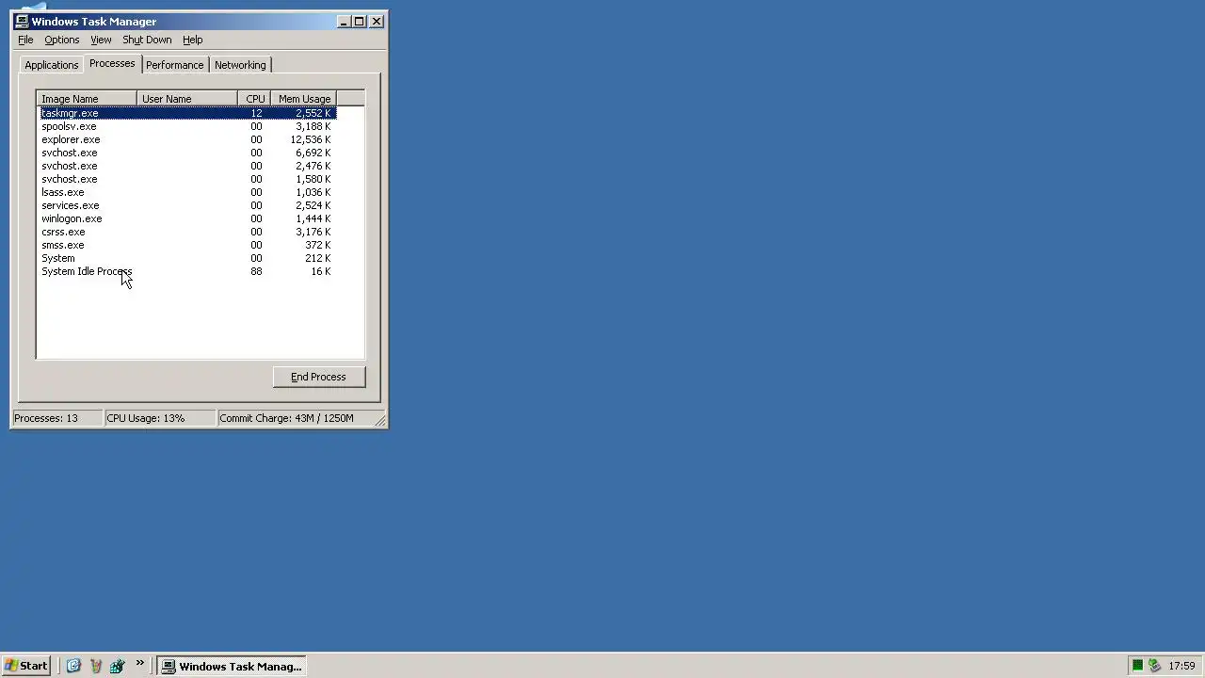Select the Processes tab

click(112, 63)
